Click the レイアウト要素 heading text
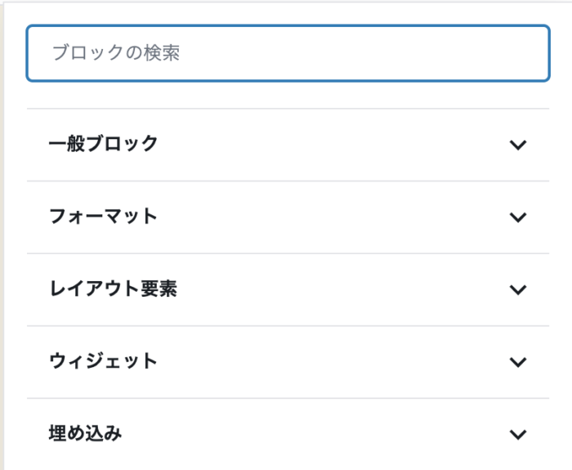 (x=113, y=289)
